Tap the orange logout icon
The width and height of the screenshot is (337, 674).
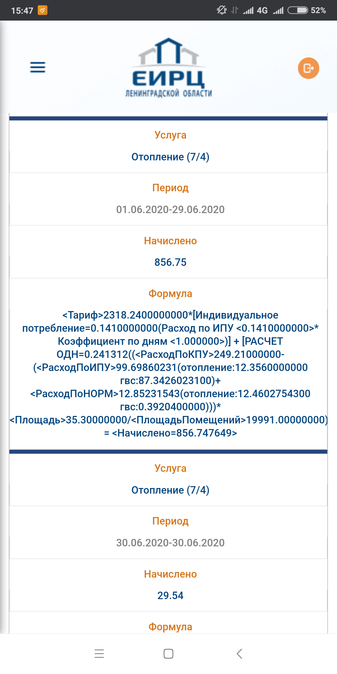[308, 68]
